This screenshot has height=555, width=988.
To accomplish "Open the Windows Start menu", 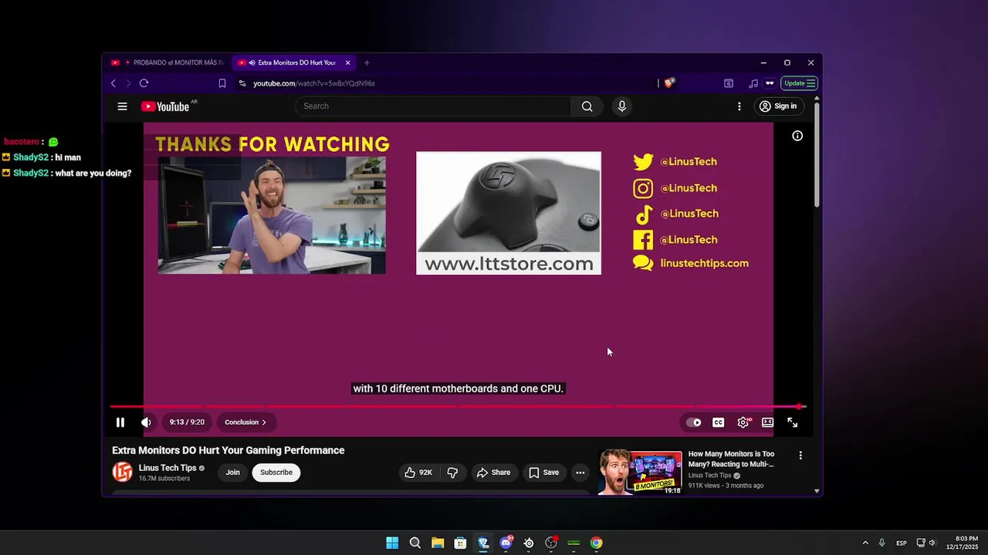I will (392, 543).
